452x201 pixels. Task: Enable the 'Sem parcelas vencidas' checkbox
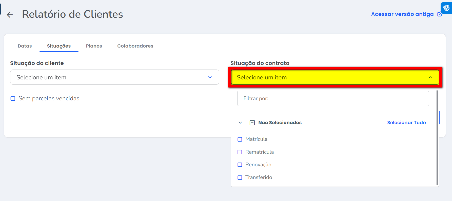[13, 99]
